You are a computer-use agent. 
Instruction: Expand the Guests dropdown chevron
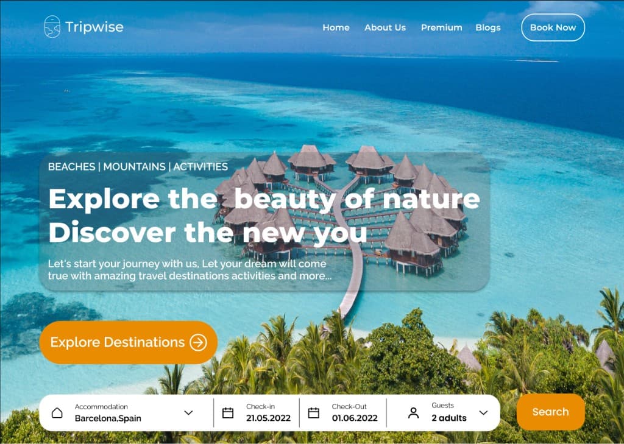483,412
